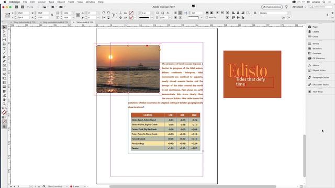This screenshot has height=188, width=335.
Task: Open the Object menu
Action: [61, 2]
